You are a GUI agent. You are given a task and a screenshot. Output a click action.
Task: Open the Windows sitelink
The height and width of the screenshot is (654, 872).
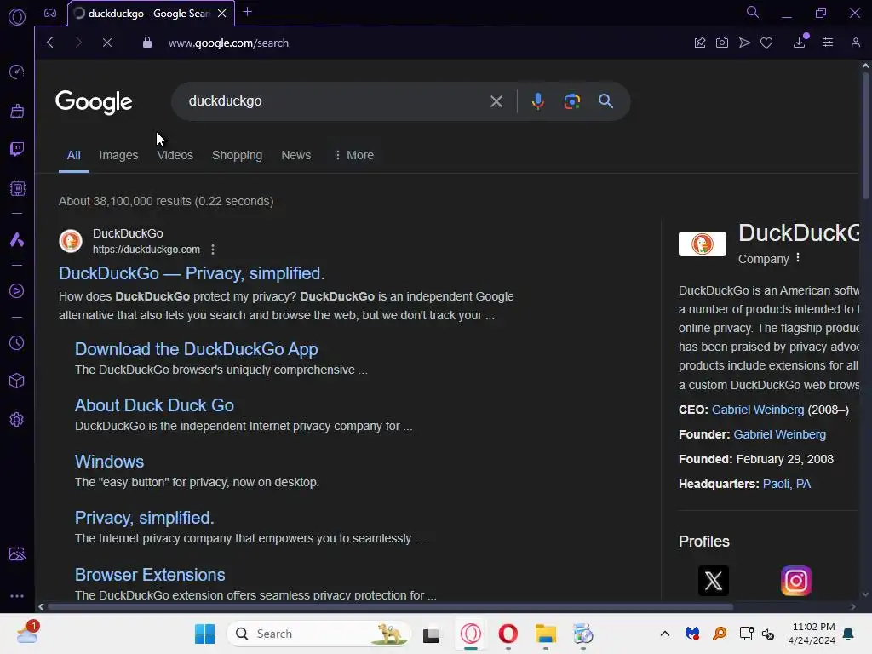pyautogui.click(x=110, y=462)
